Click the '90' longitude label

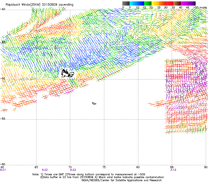pos(206,167)
